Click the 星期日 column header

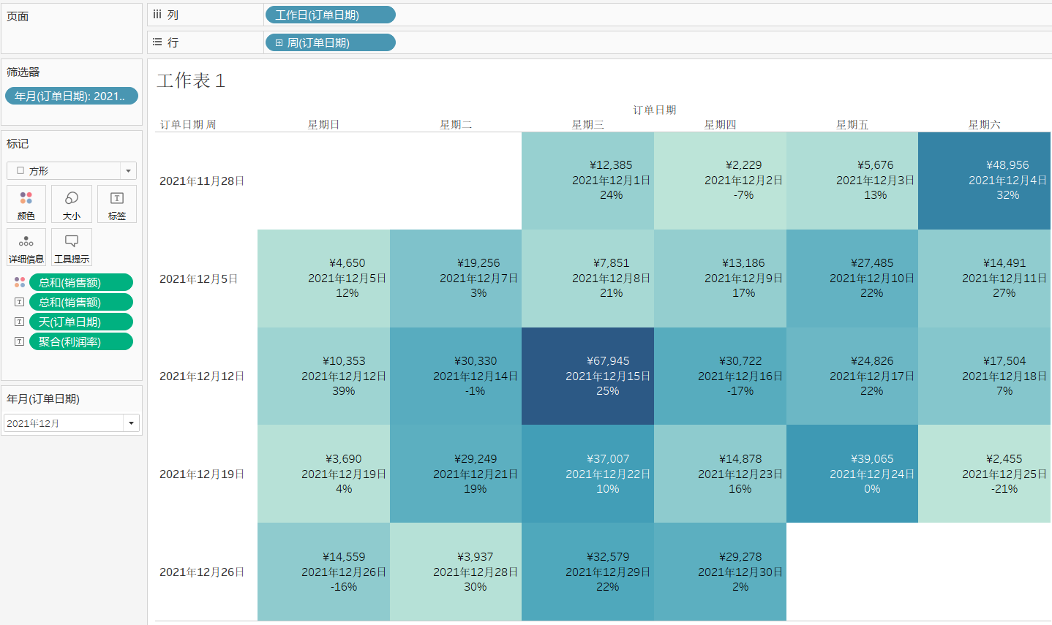pyautogui.click(x=323, y=125)
